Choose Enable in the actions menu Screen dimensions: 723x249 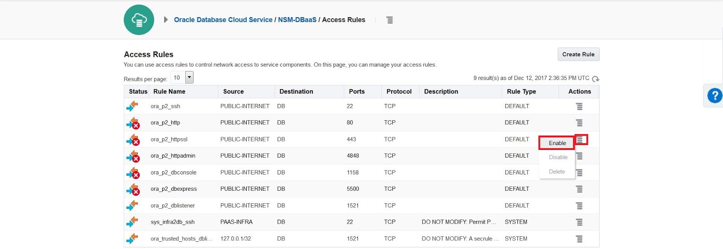[x=557, y=143]
